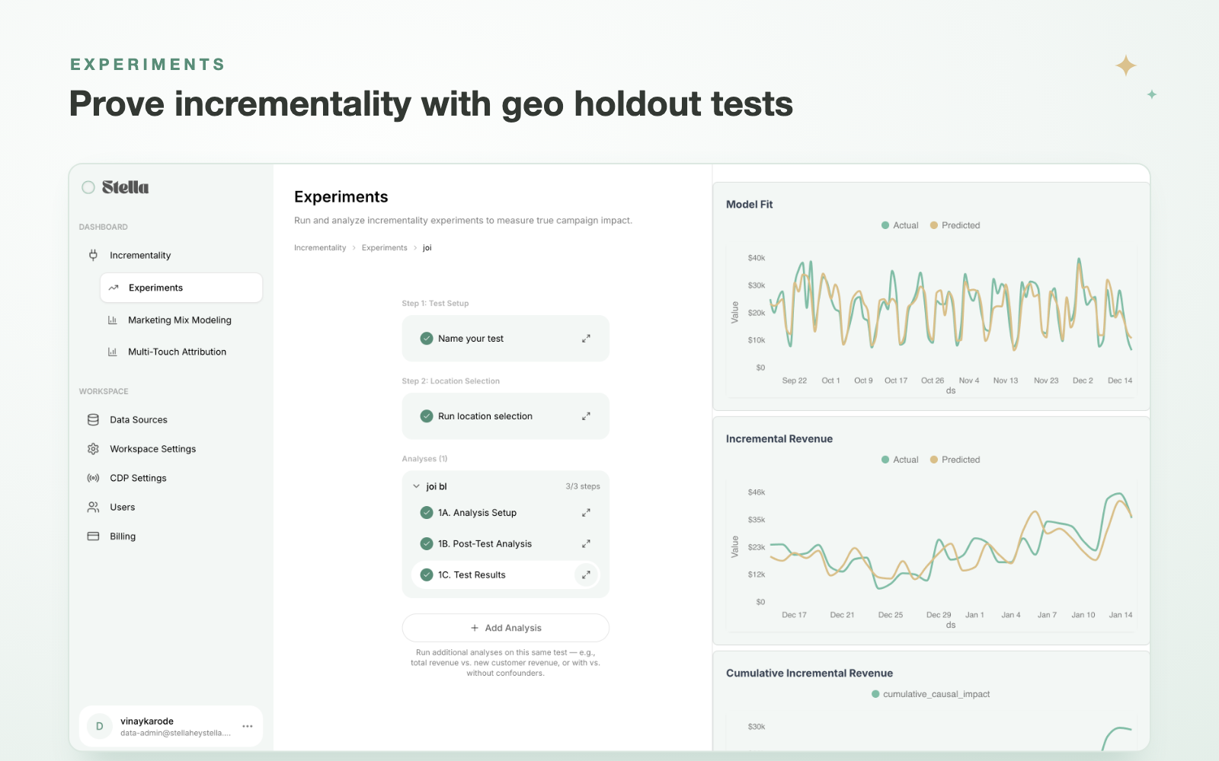The width and height of the screenshot is (1219, 761).
Task: Click the Incremental Revenue line chart
Action: click(931, 554)
